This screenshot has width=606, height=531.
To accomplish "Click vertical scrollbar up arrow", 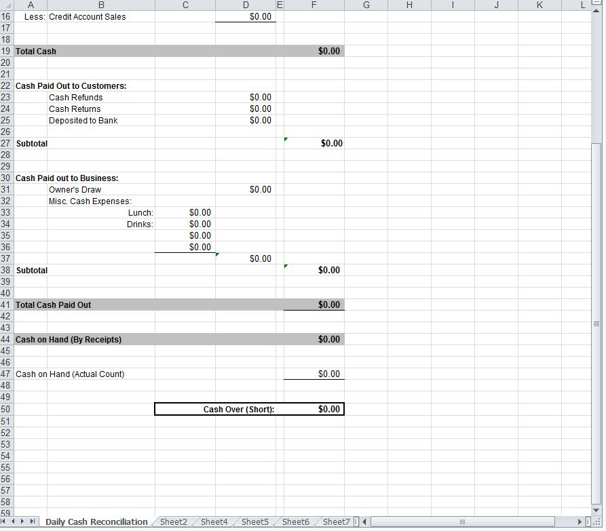I will (596, 10).
